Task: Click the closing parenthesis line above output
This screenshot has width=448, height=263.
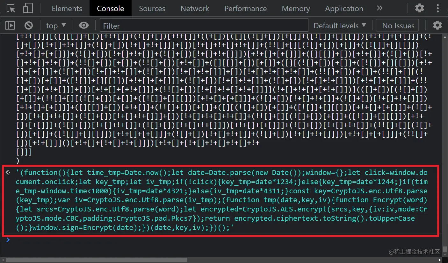Action: pos(18,161)
